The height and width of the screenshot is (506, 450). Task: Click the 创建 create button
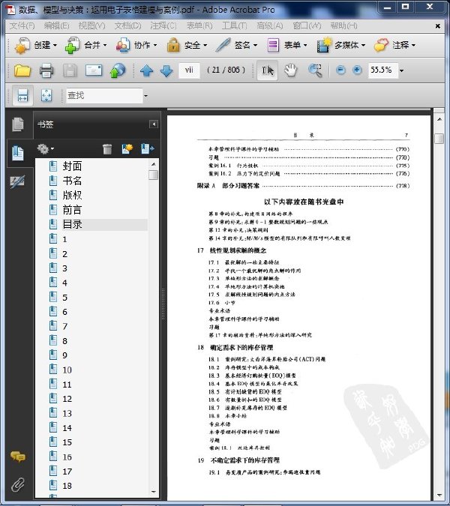click(x=36, y=45)
